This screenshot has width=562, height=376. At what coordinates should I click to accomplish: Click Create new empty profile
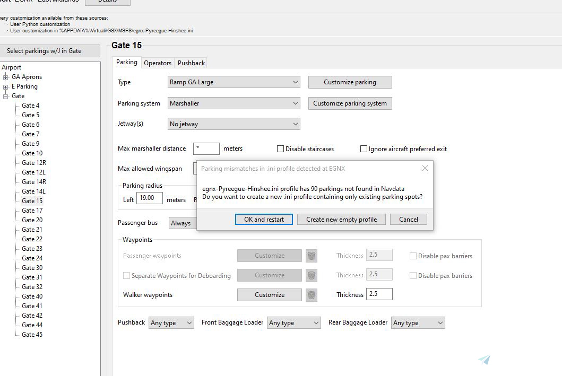click(x=341, y=219)
